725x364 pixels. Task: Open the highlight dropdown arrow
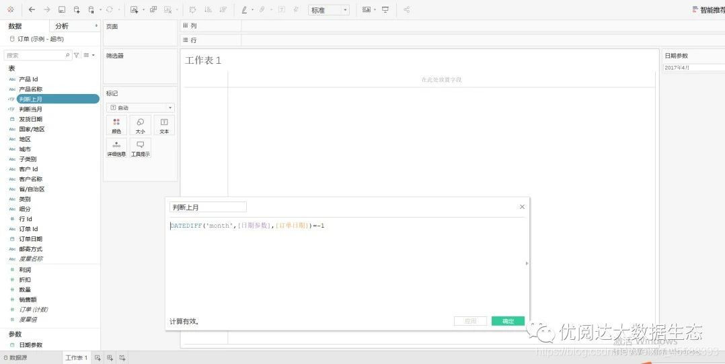[x=252, y=9]
